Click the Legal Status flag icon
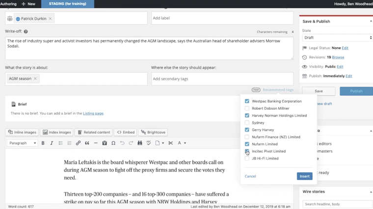Screen dimensions: 373x209 point(304,48)
